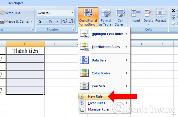Expand the dollar format dropdown arrow
Viewport: 178px width, 117px height.
(45, 21)
